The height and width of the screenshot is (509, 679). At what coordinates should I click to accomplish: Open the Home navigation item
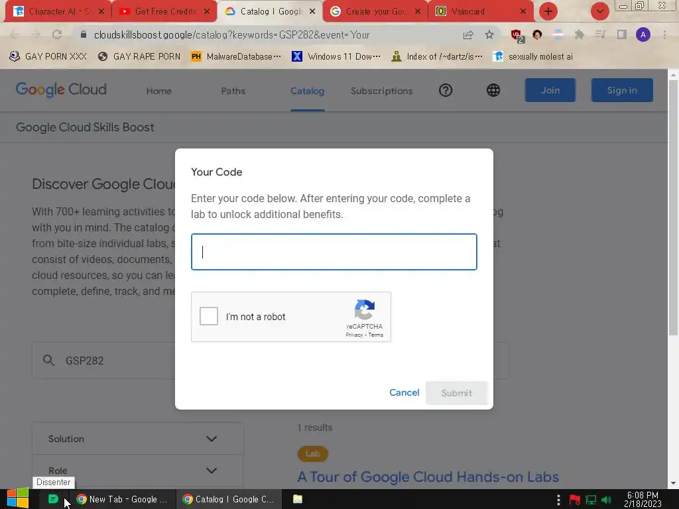click(159, 91)
